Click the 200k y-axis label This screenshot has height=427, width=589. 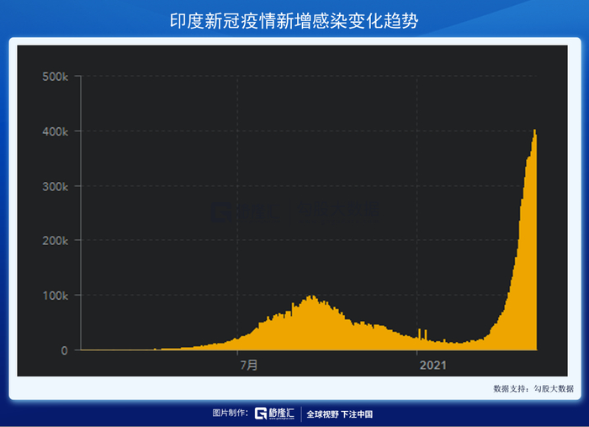[x=56, y=241]
